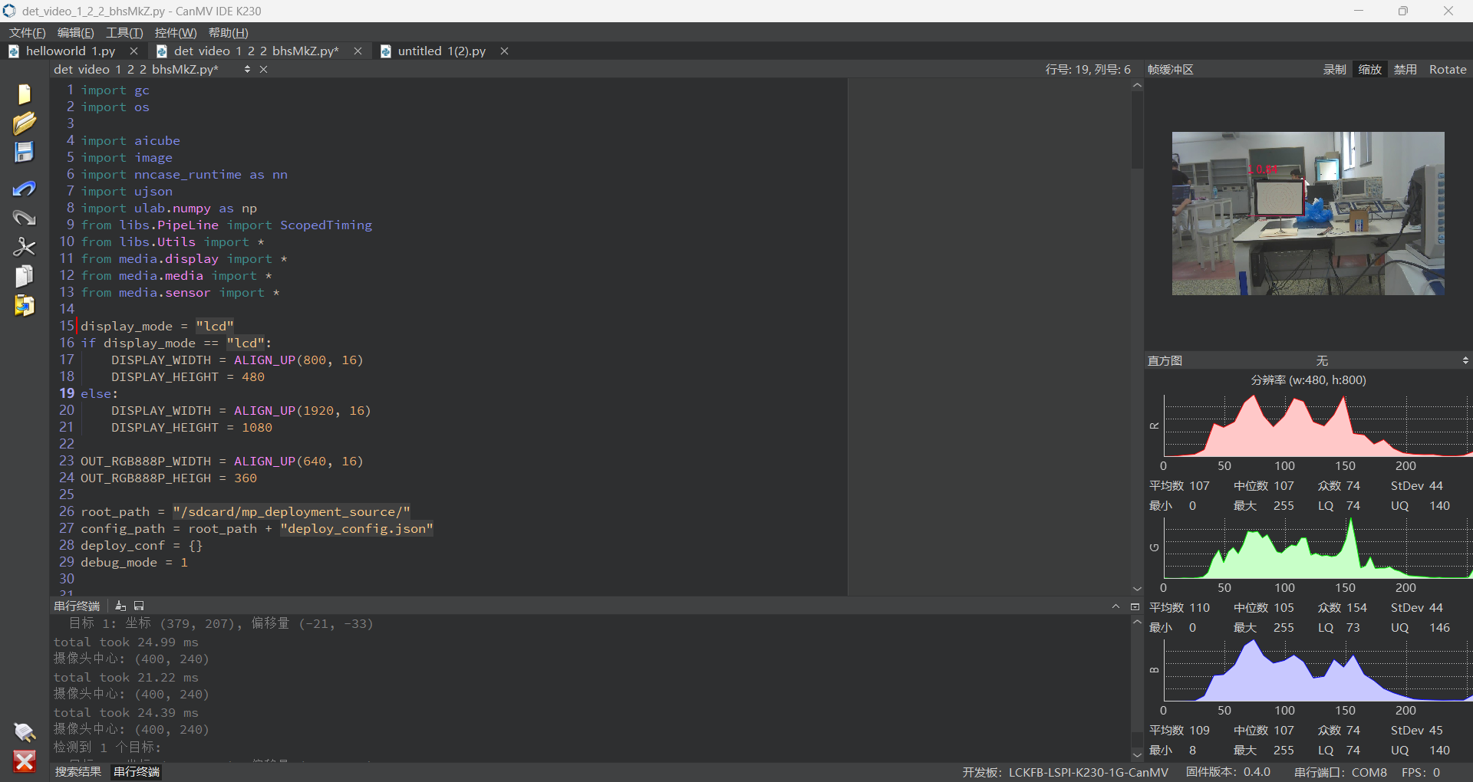Clear the serial terminal with broom icon
This screenshot has height=782, width=1473.
(x=120, y=606)
